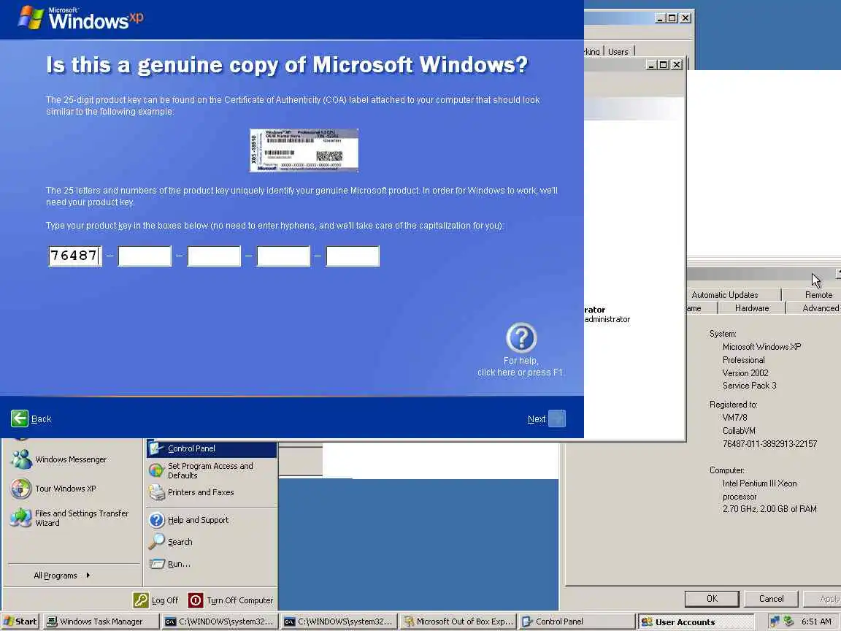Click the Start button
Viewport: 841px width, 631px height.
[20, 622]
